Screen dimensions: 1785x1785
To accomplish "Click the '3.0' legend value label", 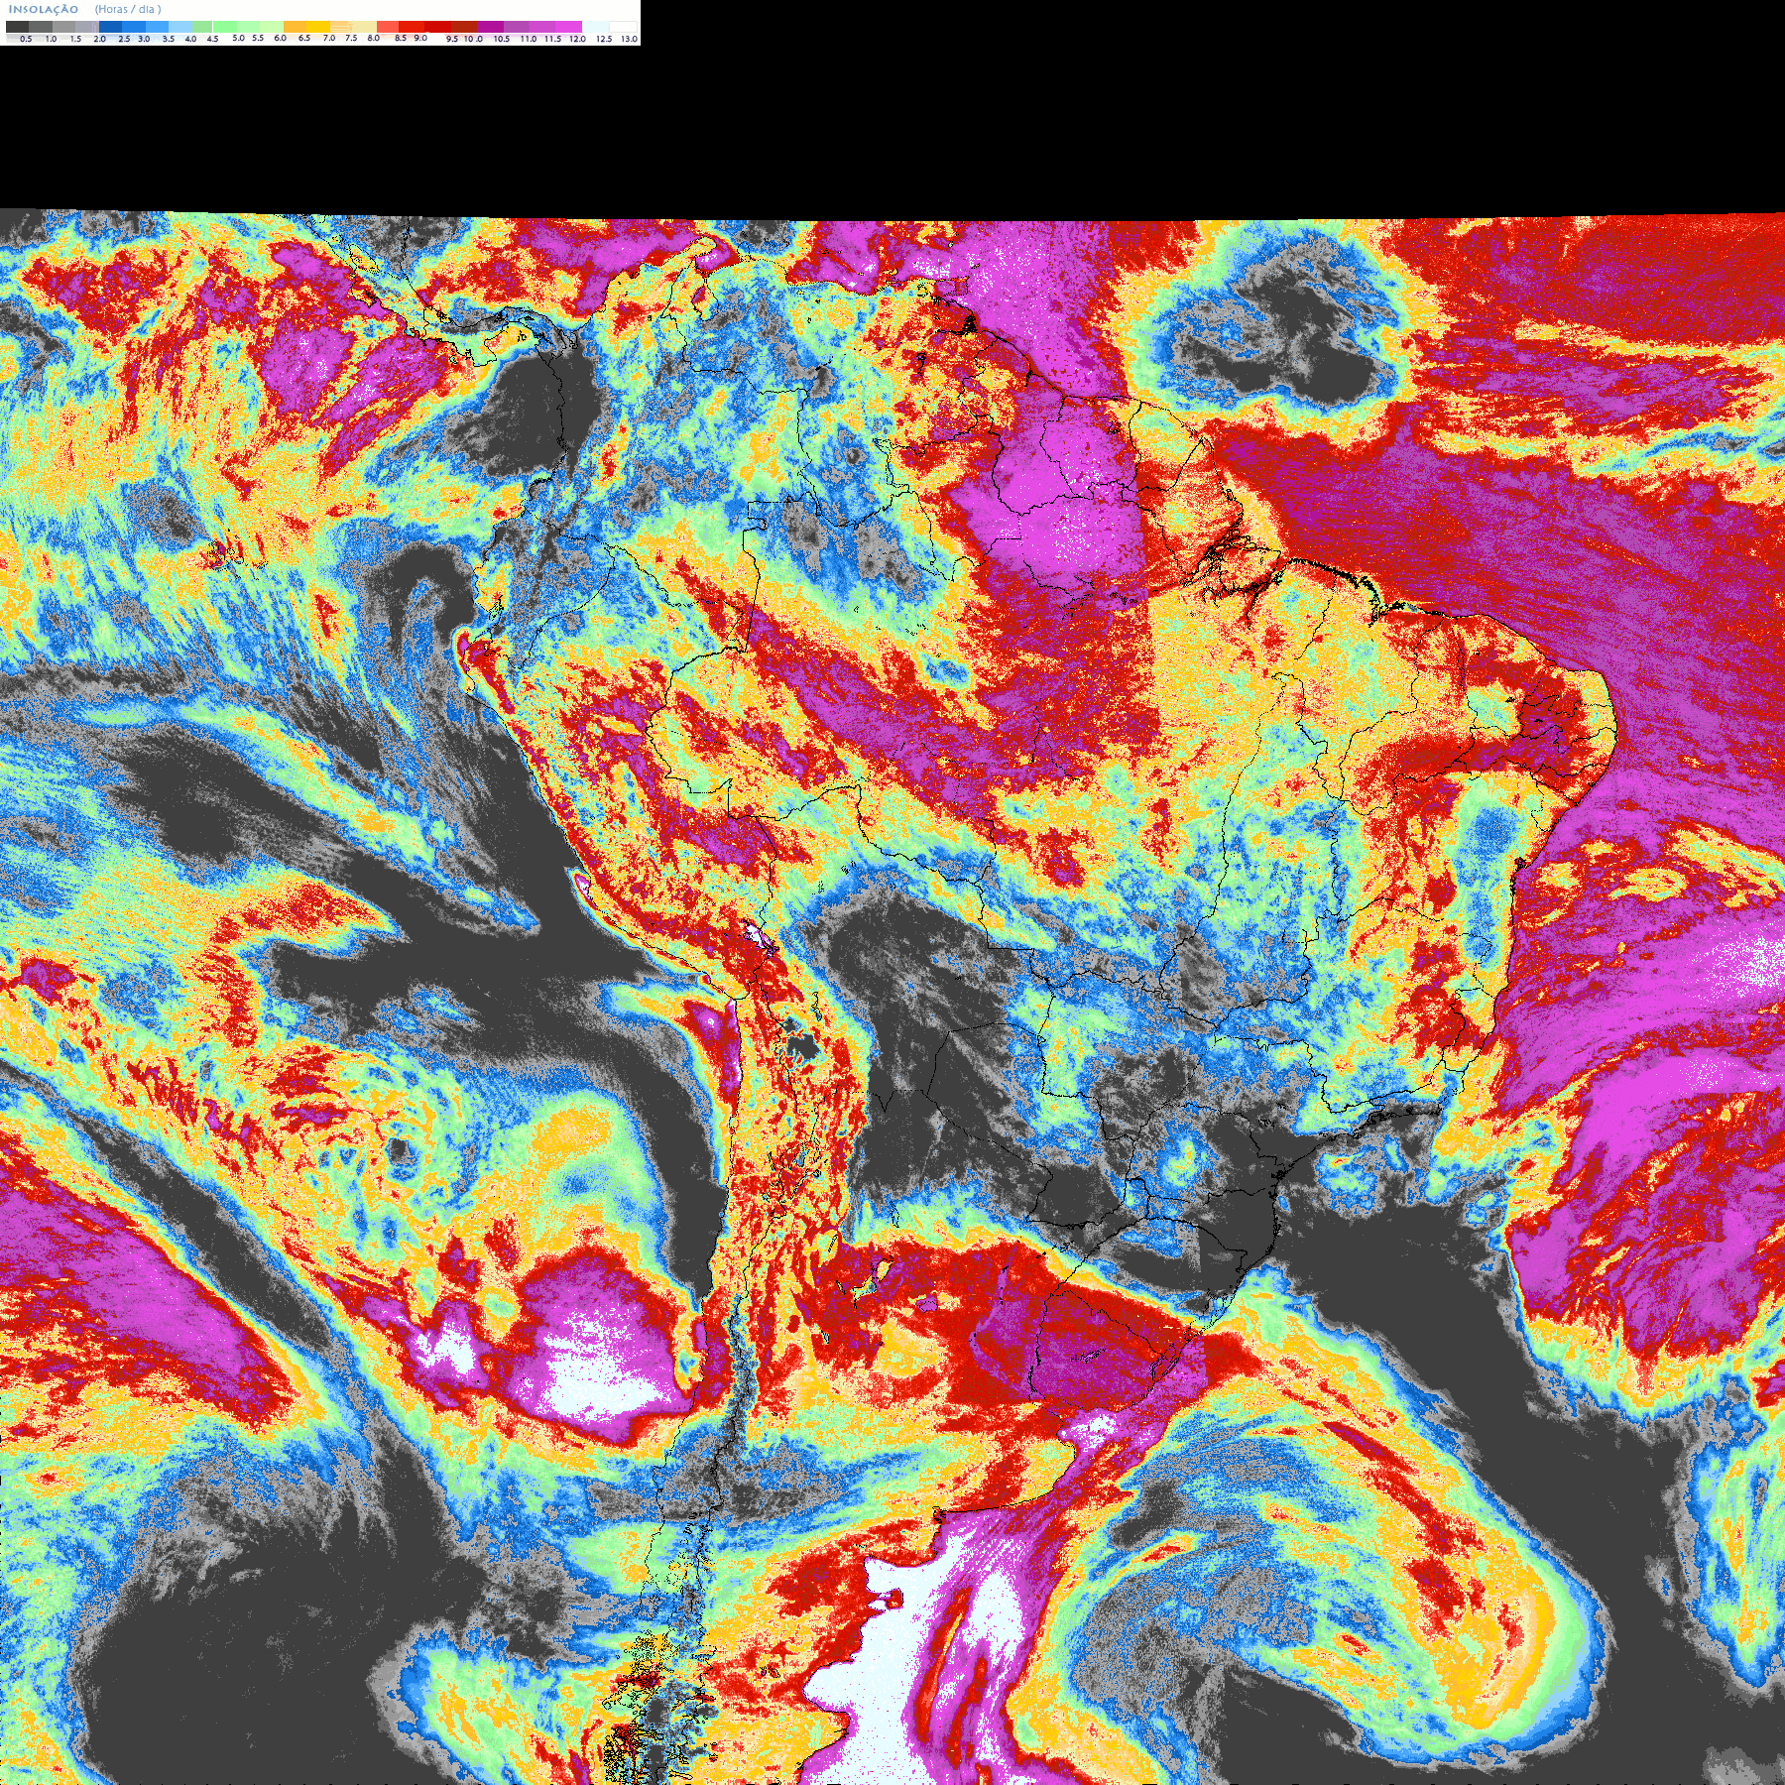I will point(144,39).
